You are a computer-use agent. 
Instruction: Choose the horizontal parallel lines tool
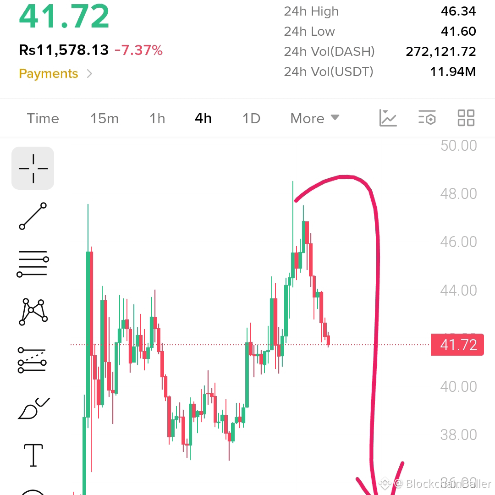pos(33,264)
